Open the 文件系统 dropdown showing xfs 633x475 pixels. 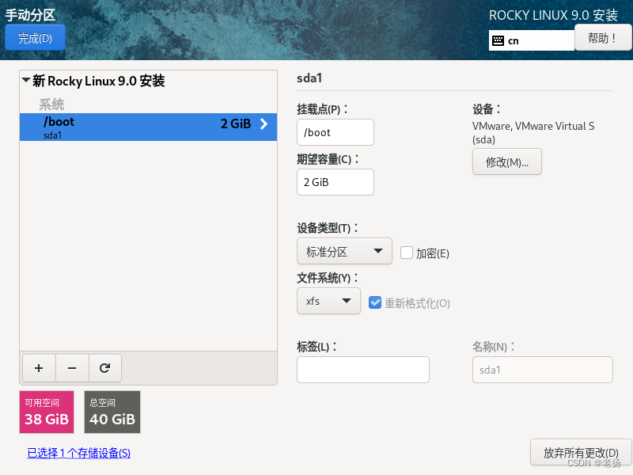coord(328,301)
